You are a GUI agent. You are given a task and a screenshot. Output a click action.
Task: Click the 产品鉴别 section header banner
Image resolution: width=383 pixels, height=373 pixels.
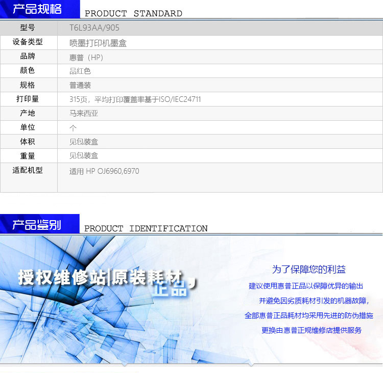(39, 224)
